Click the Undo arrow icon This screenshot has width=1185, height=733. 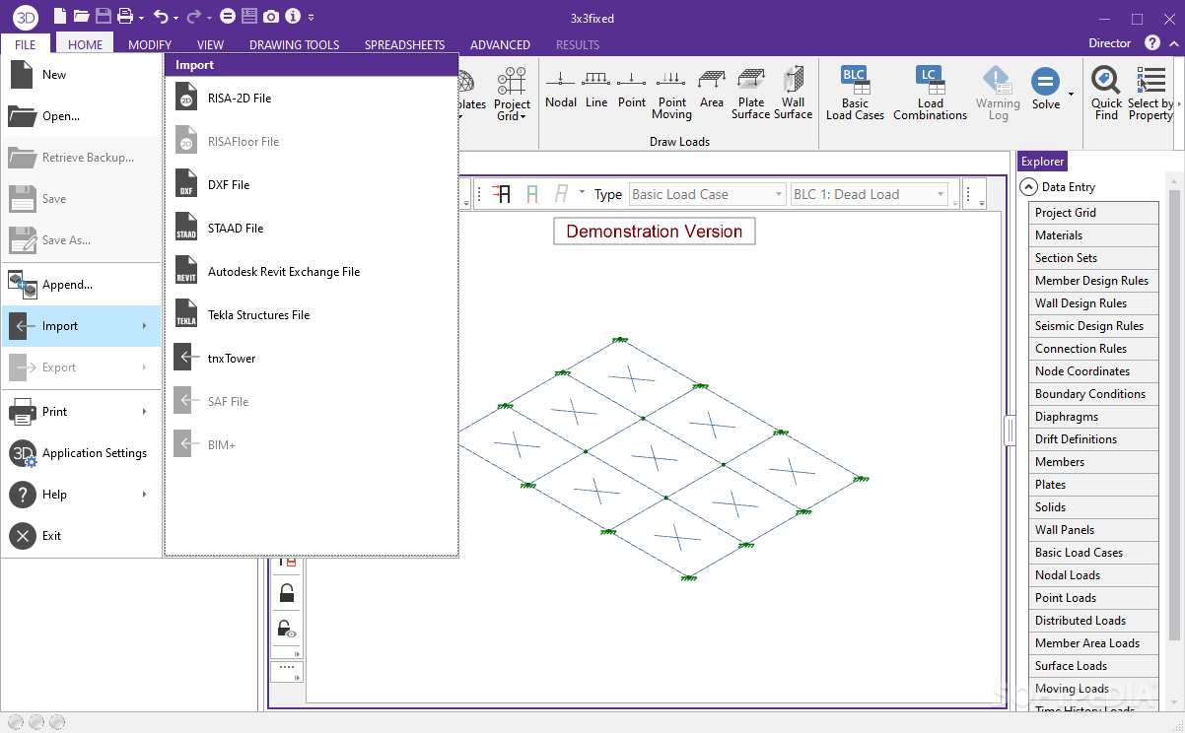(x=161, y=17)
